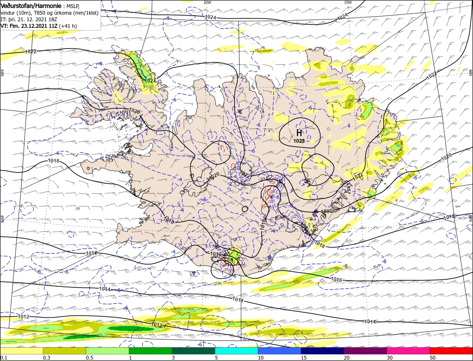This screenshot has height=361, width=473.
Task: Click the '5' legend scale label
Action: tap(216, 358)
